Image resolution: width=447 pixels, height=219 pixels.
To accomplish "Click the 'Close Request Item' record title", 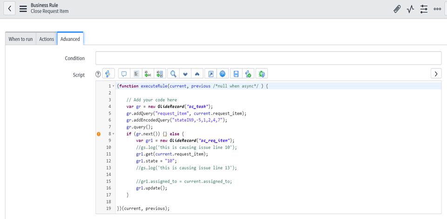I will point(50,11).
